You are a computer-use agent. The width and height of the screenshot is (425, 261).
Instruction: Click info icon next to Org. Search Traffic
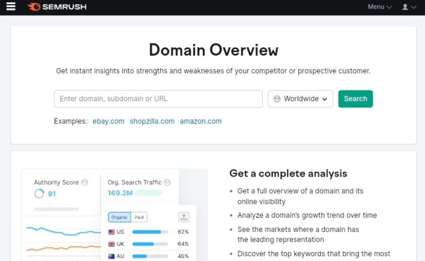[167, 182]
